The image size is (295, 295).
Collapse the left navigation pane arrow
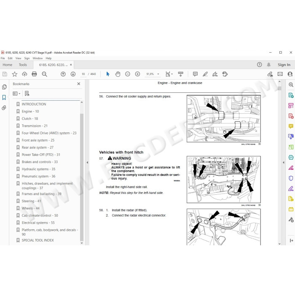[87, 162]
